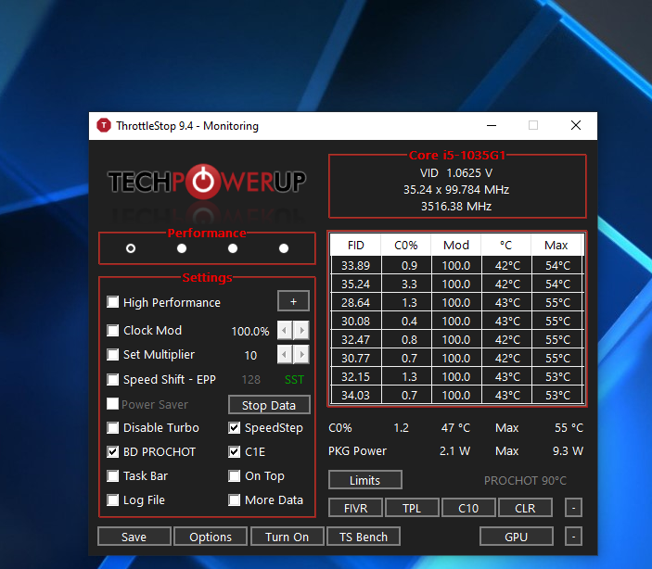The width and height of the screenshot is (652, 569).
Task: Click the VID 1.0625 V reading
Action: (456, 173)
